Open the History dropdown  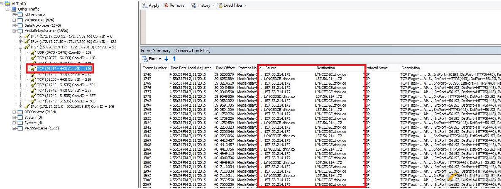coord(203,5)
